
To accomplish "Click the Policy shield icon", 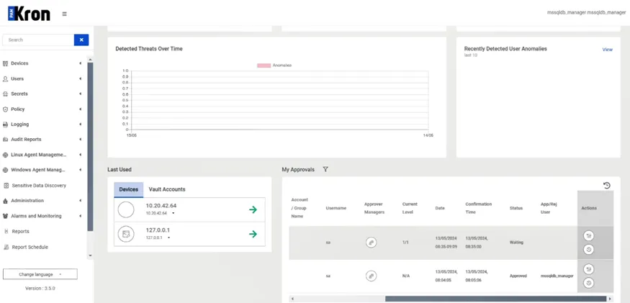I will (x=6, y=109).
